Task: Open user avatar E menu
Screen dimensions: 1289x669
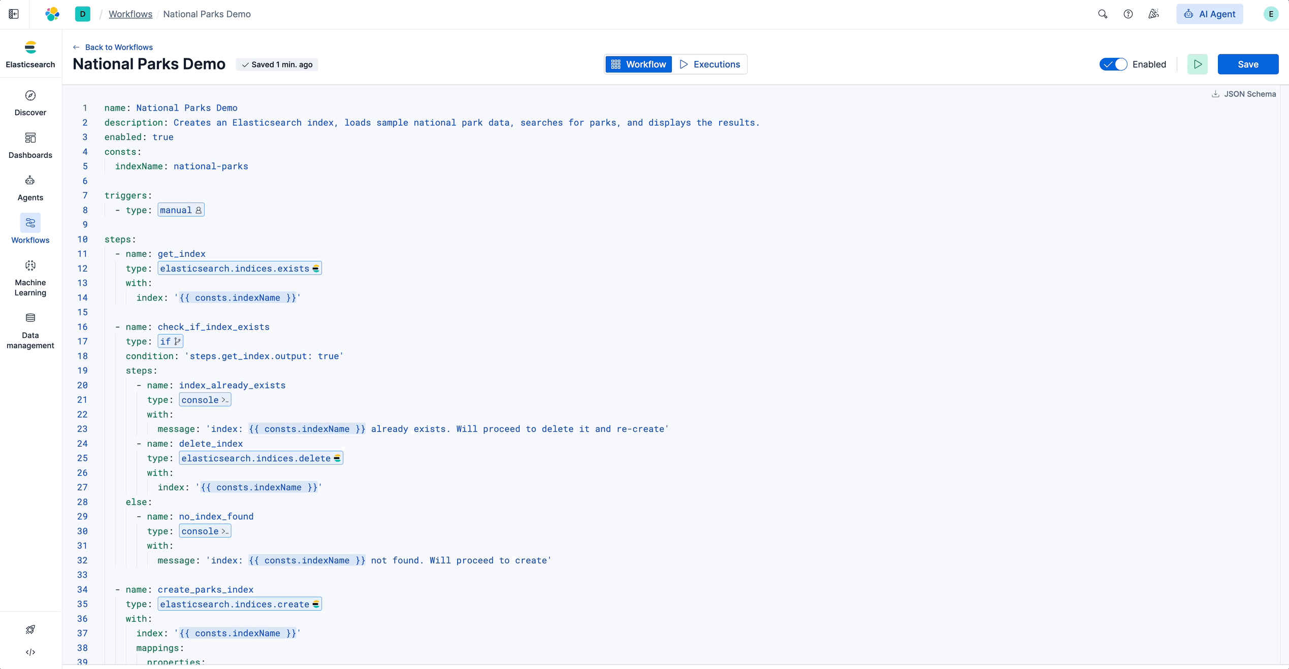Action: (x=1271, y=14)
